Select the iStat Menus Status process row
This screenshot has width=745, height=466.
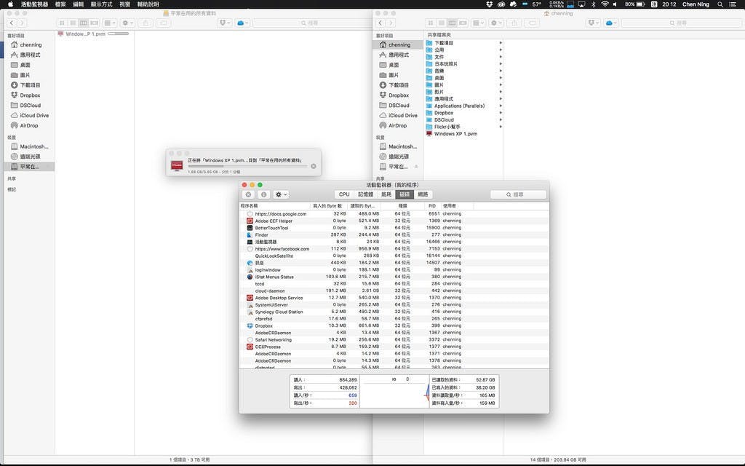coord(394,277)
